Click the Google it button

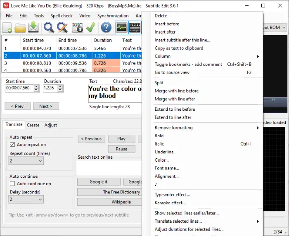coord(99,182)
